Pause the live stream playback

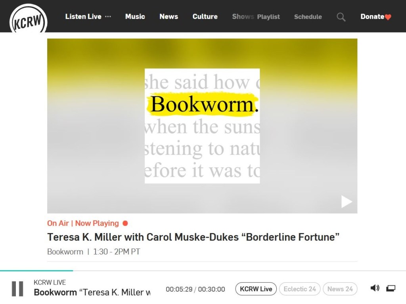(x=17, y=289)
